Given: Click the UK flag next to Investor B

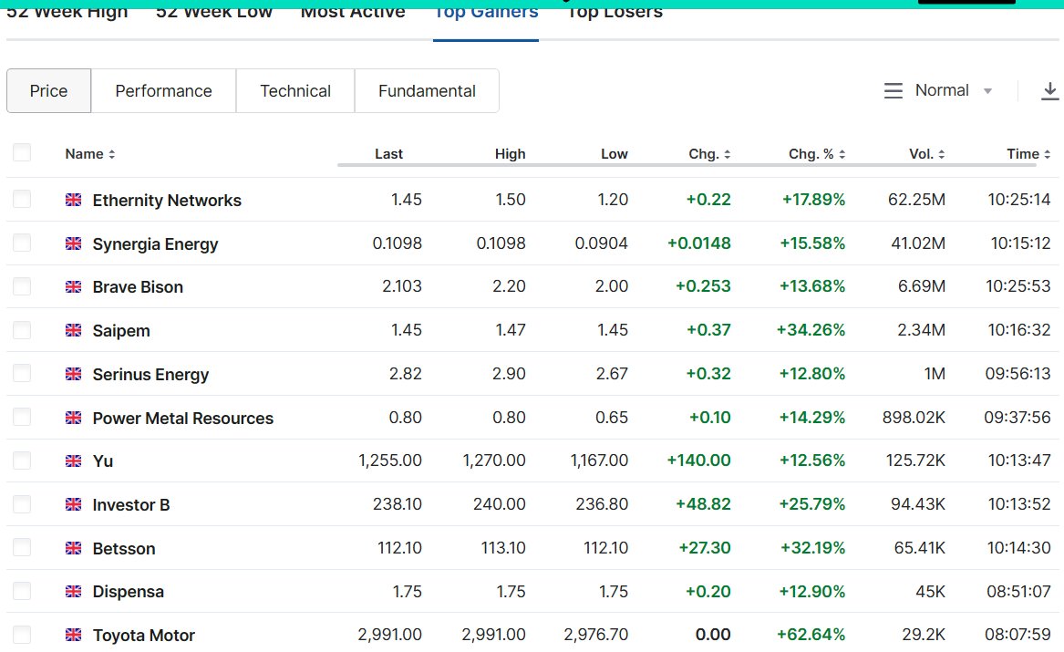Looking at the screenshot, I should (73, 505).
